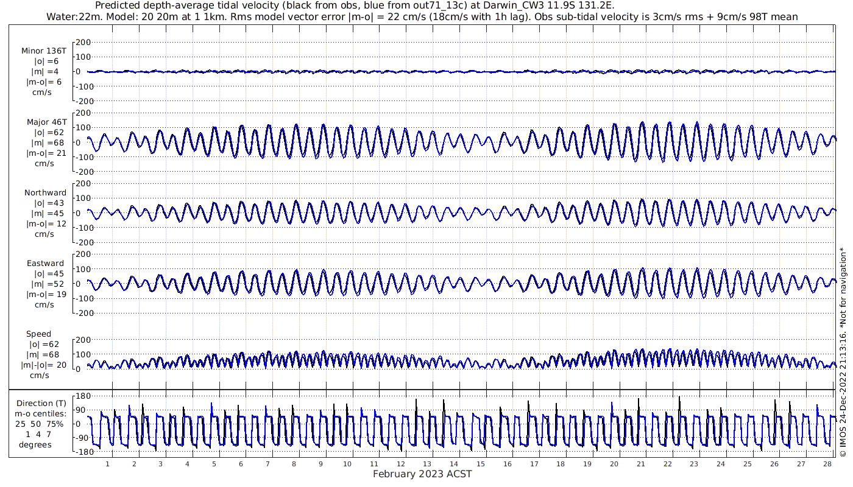The height and width of the screenshot is (487, 853).
Task: Select the Major 46T panel label
Action: [x=46, y=122]
